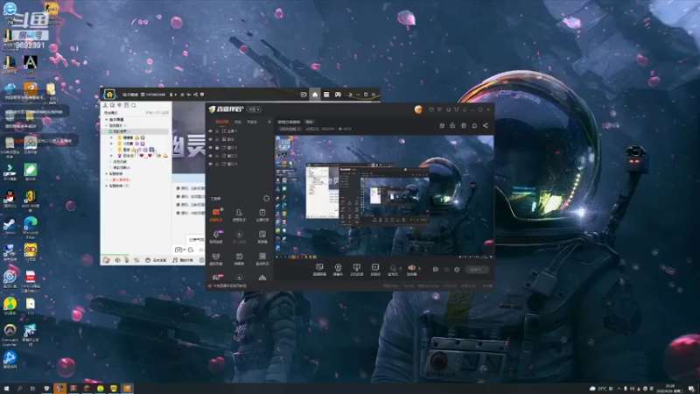This screenshot has height=394, width=700.
Task: Select the first scene tab in streaming companion
Action: click(221, 122)
